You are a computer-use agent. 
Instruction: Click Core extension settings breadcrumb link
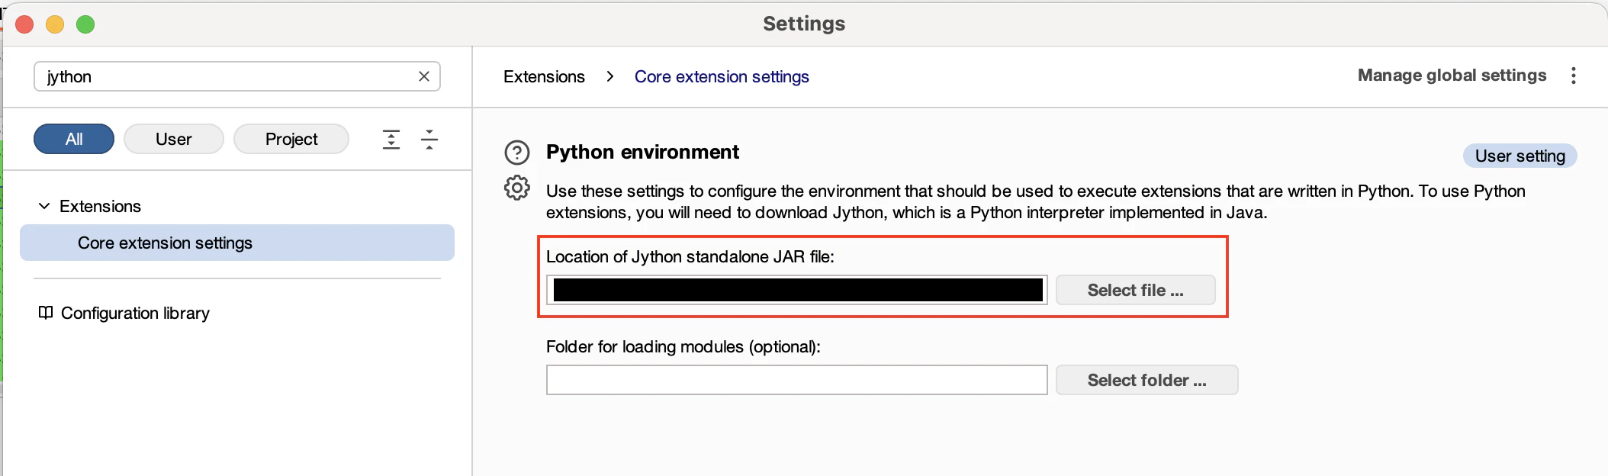pyautogui.click(x=722, y=76)
